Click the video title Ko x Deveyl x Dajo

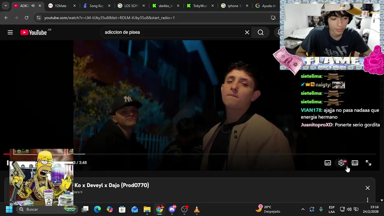(x=112, y=185)
